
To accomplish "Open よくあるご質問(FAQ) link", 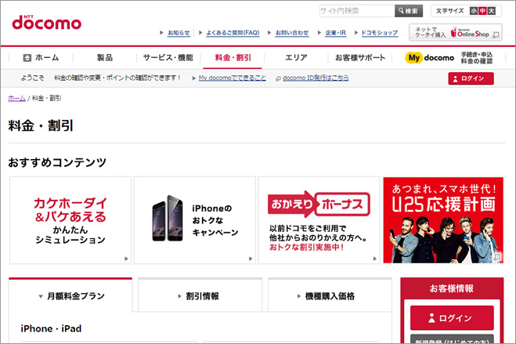I will (x=233, y=33).
